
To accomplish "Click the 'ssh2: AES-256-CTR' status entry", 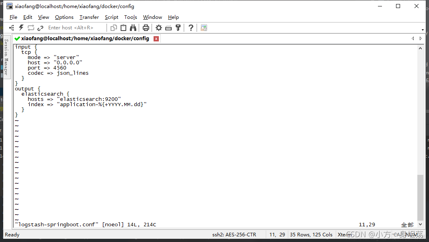I will click(234, 235).
